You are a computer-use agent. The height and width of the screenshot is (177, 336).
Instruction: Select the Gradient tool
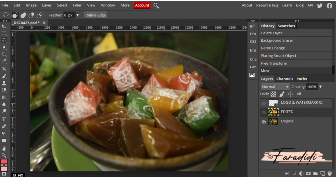4,97
